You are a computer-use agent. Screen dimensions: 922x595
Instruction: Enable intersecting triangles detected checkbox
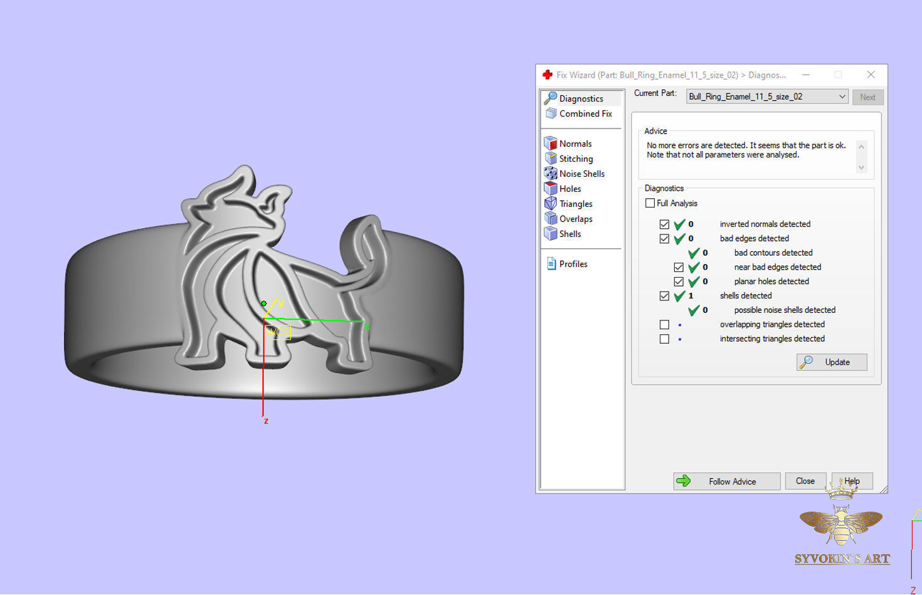(664, 339)
